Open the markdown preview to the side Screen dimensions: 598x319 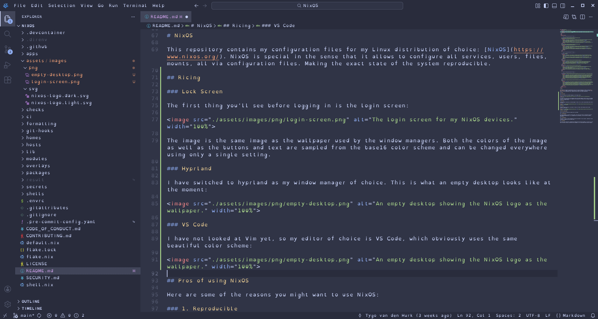click(x=566, y=17)
